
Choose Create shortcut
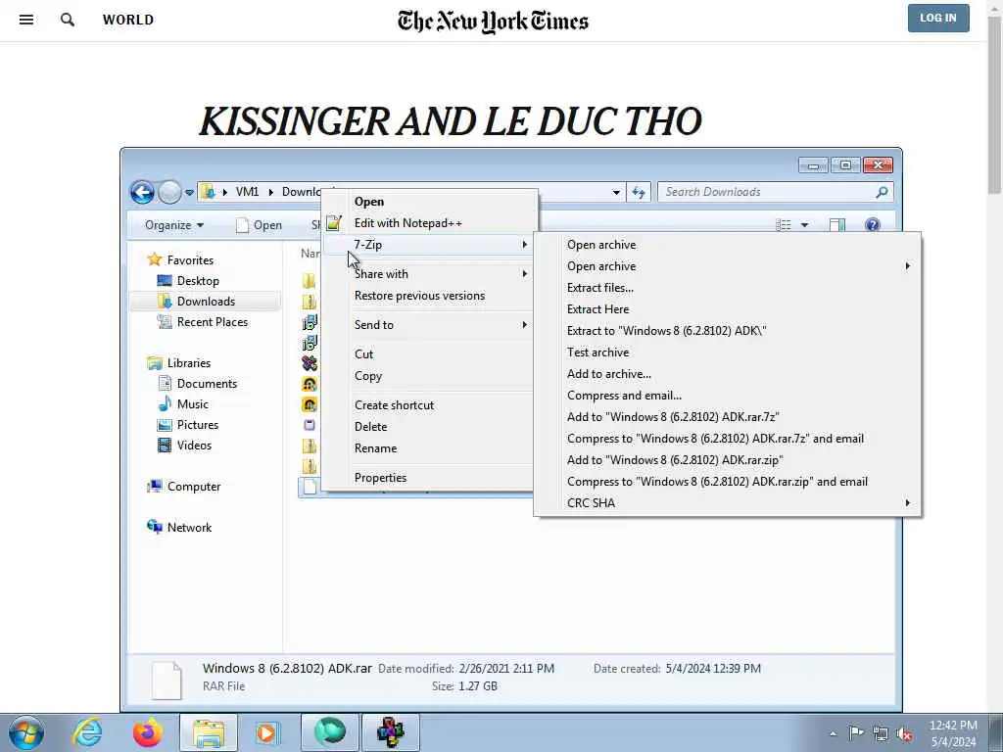429,404
